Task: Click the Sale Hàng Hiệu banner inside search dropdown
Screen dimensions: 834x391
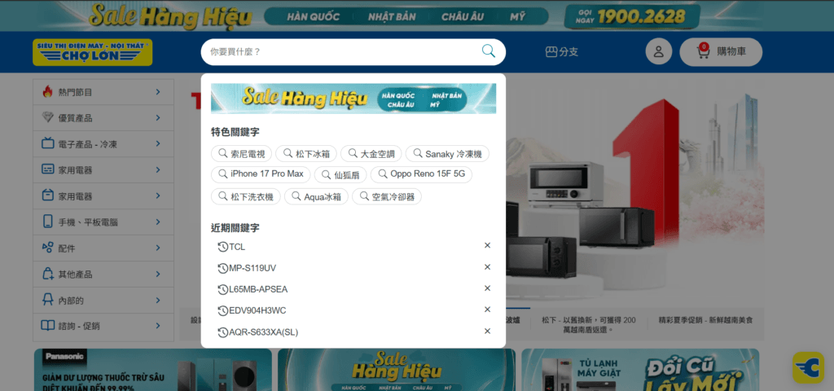Action: (353, 99)
